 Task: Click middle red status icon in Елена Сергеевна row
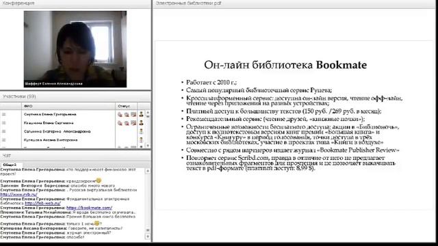click(127, 123)
